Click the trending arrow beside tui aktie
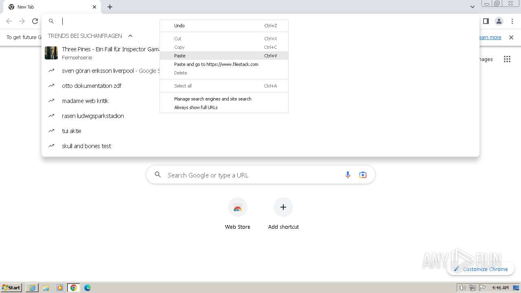The image size is (521, 293). pyautogui.click(x=51, y=131)
